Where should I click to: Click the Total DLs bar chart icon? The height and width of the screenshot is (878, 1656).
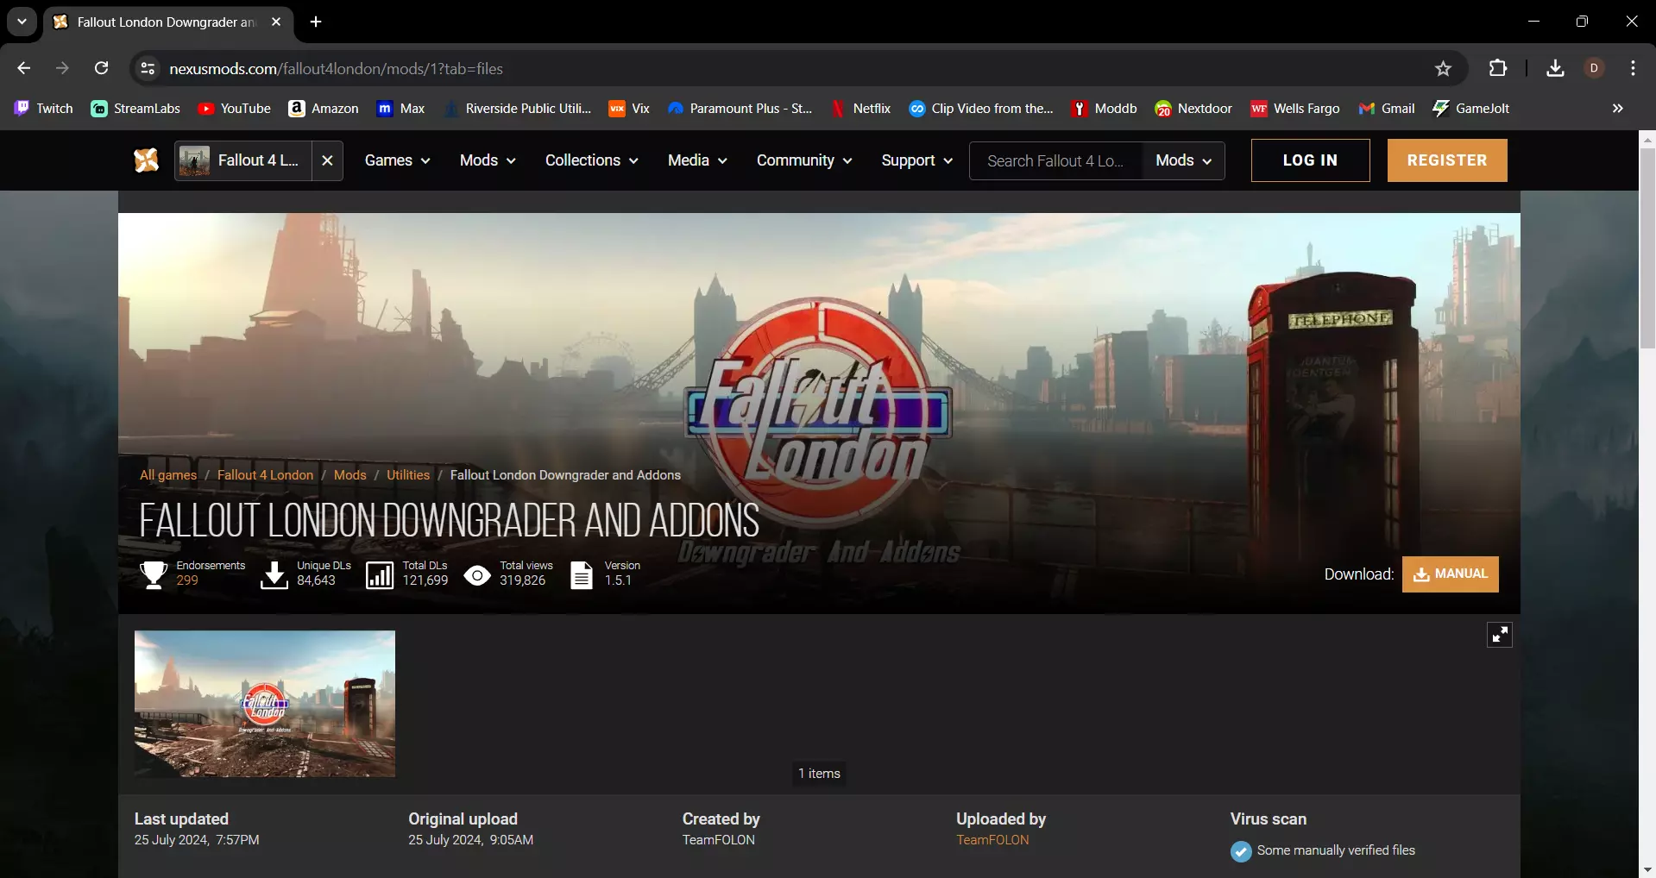(x=380, y=574)
